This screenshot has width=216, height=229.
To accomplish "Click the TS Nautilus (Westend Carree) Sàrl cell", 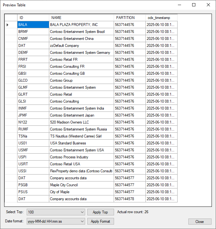I will point(81,136).
